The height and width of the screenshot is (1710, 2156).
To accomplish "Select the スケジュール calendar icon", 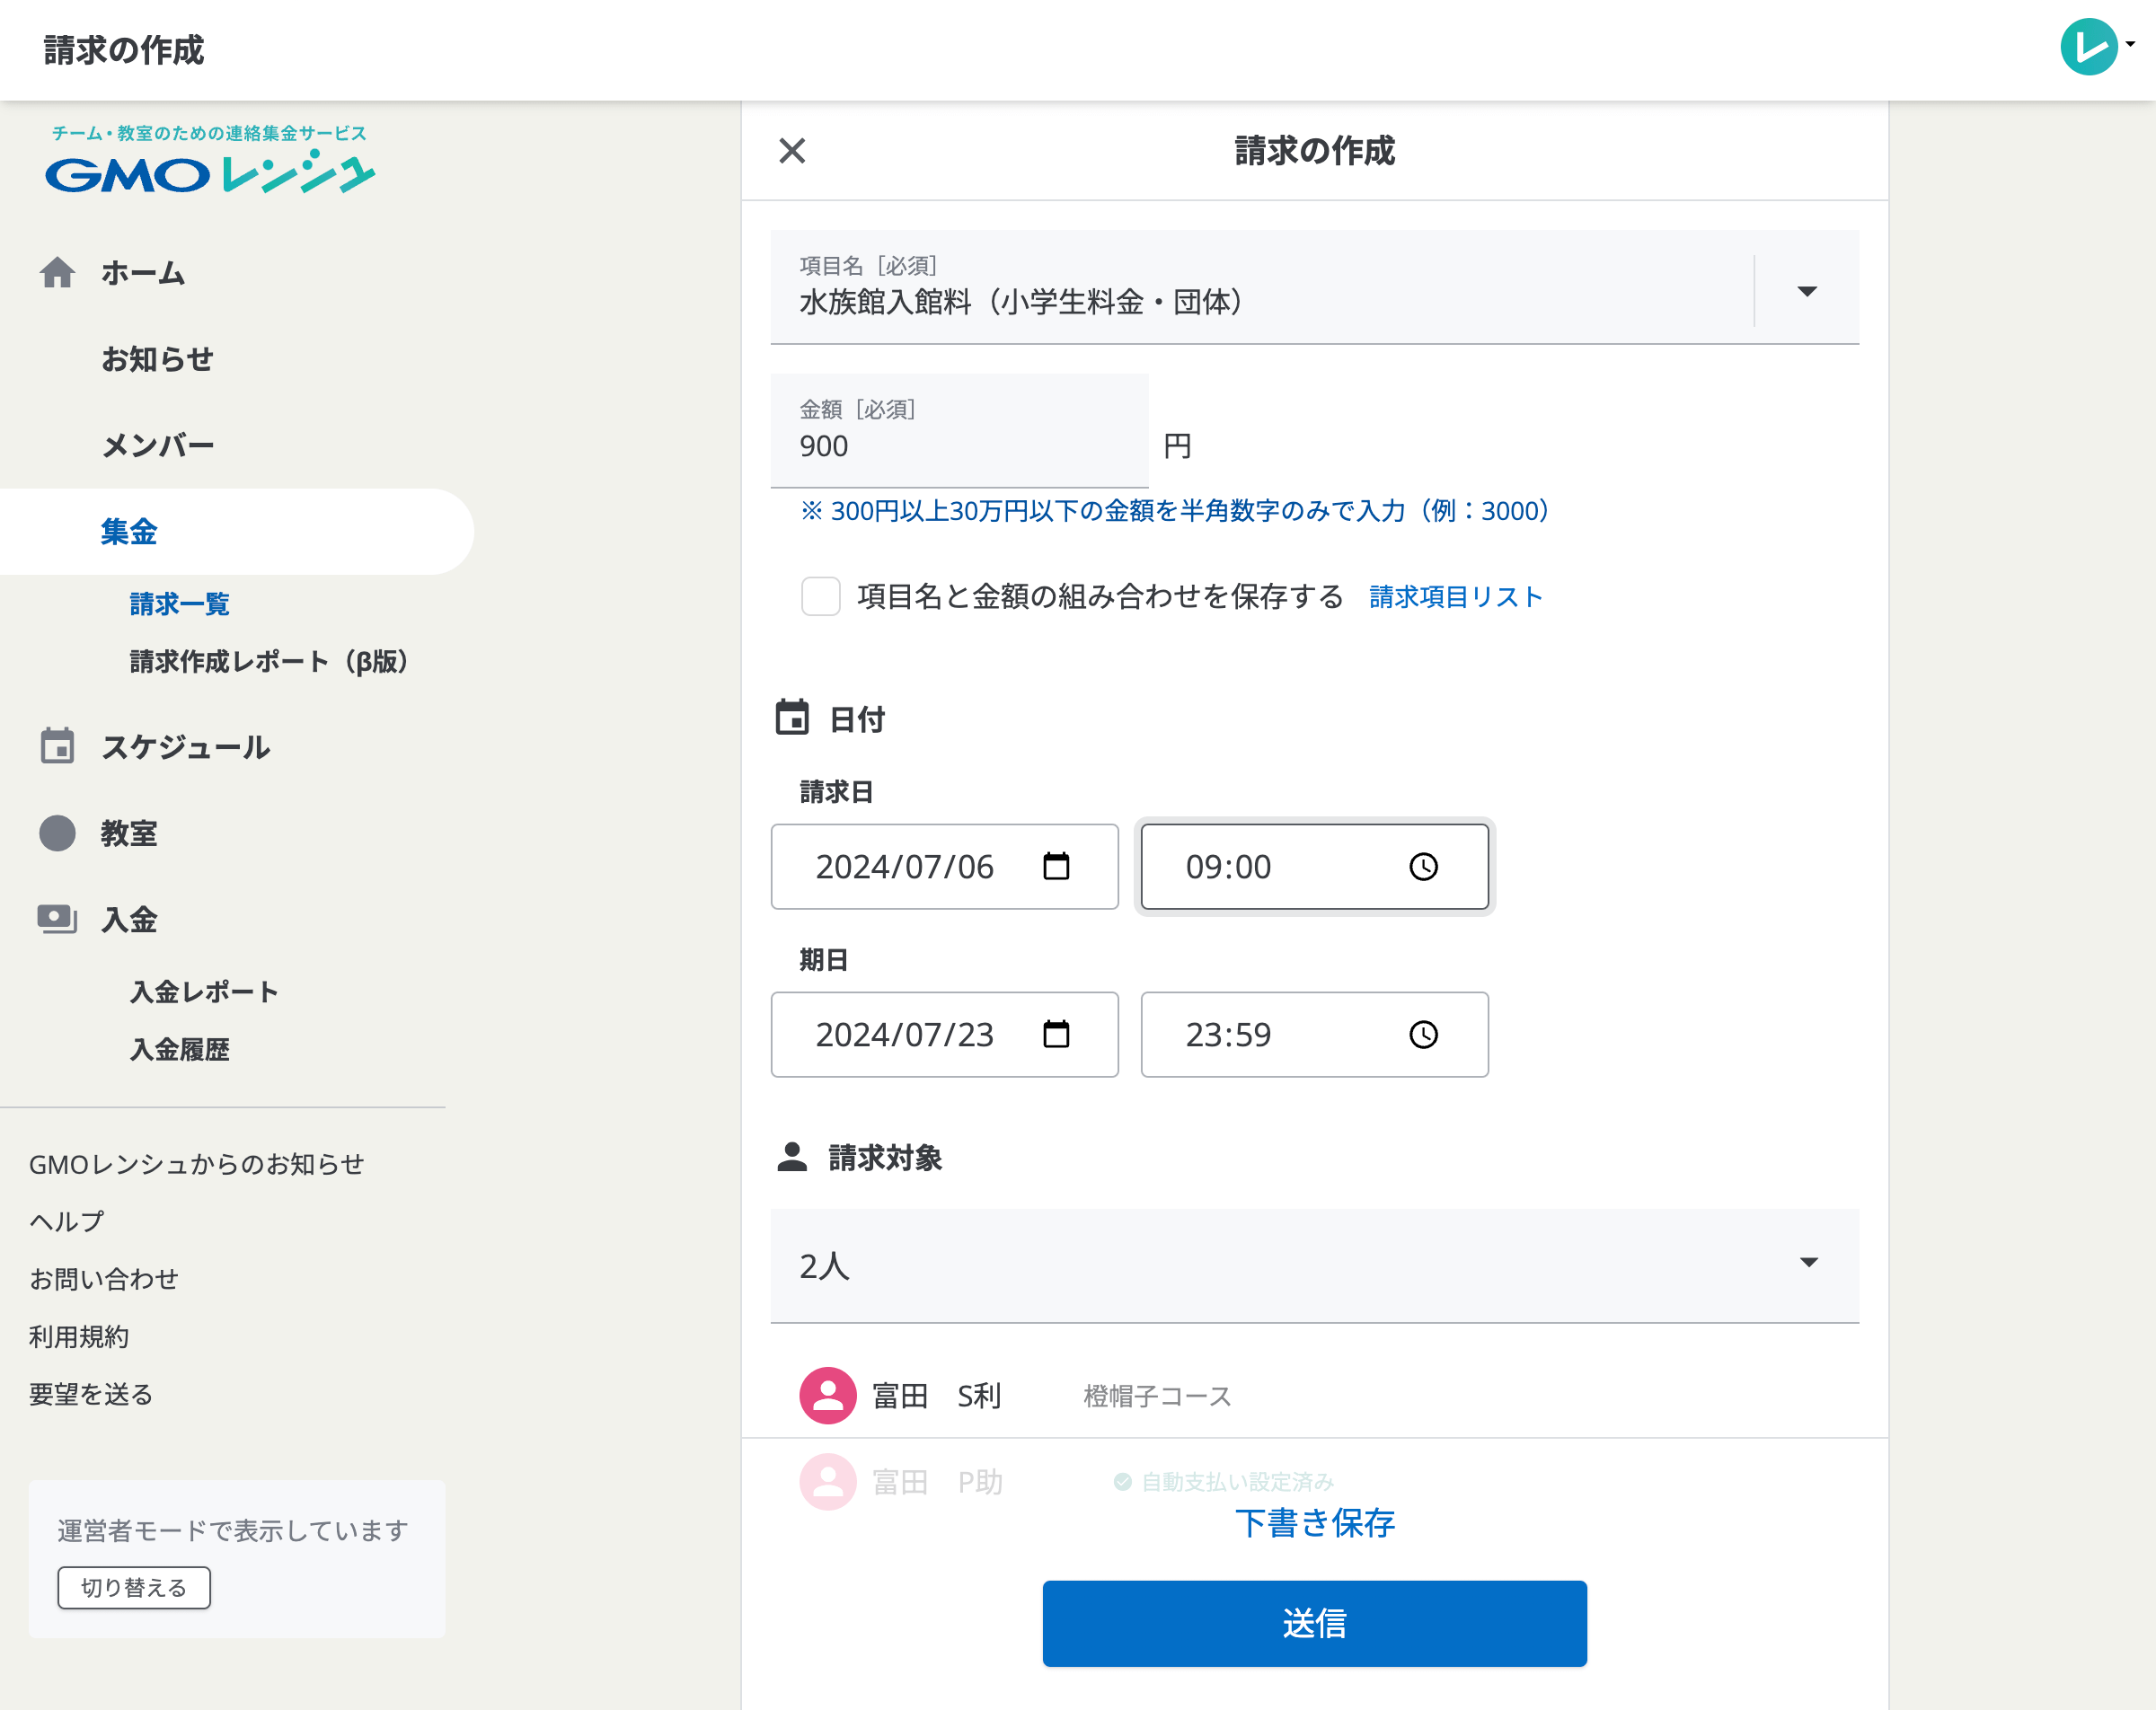I will click(x=58, y=745).
